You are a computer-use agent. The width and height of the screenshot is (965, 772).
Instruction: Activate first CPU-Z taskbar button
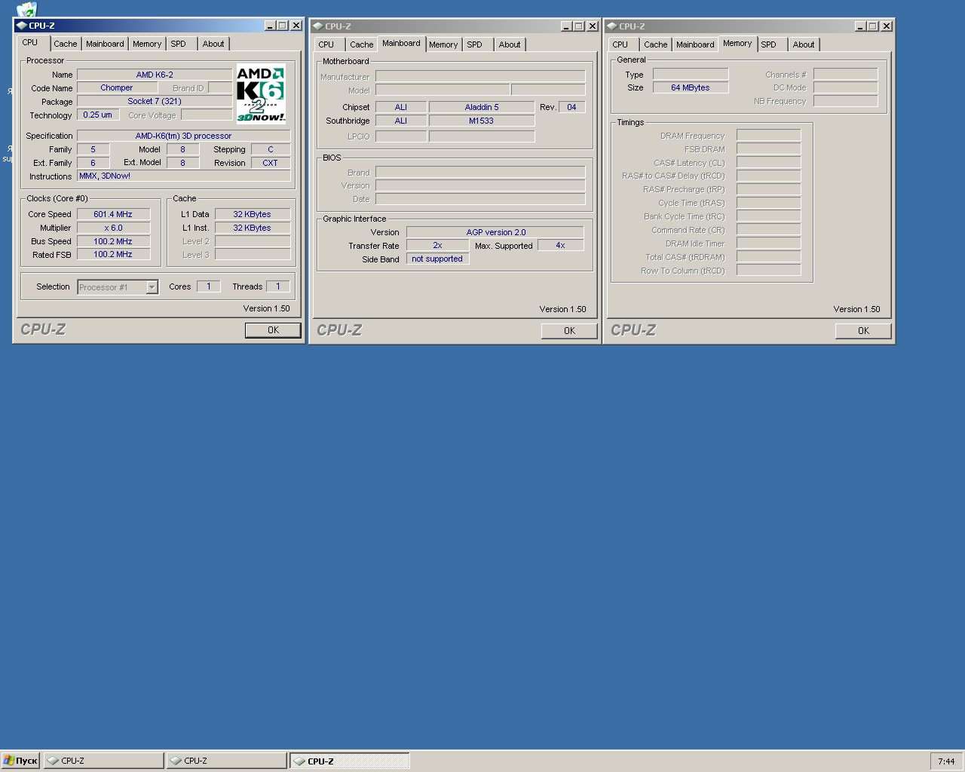coord(104,761)
